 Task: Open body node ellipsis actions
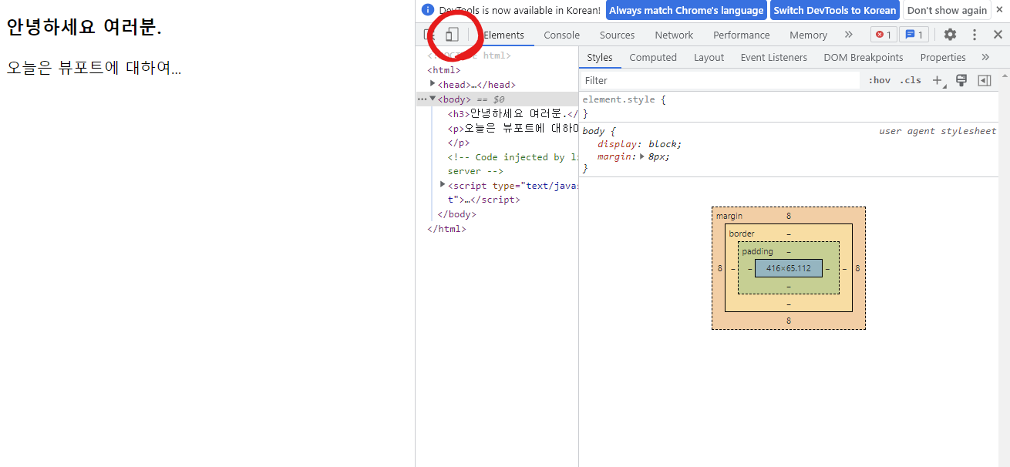(x=422, y=99)
